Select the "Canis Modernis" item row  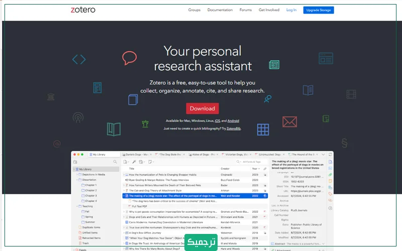point(195,222)
